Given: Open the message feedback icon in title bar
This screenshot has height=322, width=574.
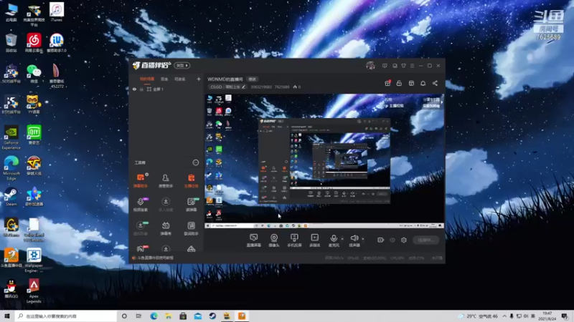Looking at the screenshot, I should tap(385, 66).
